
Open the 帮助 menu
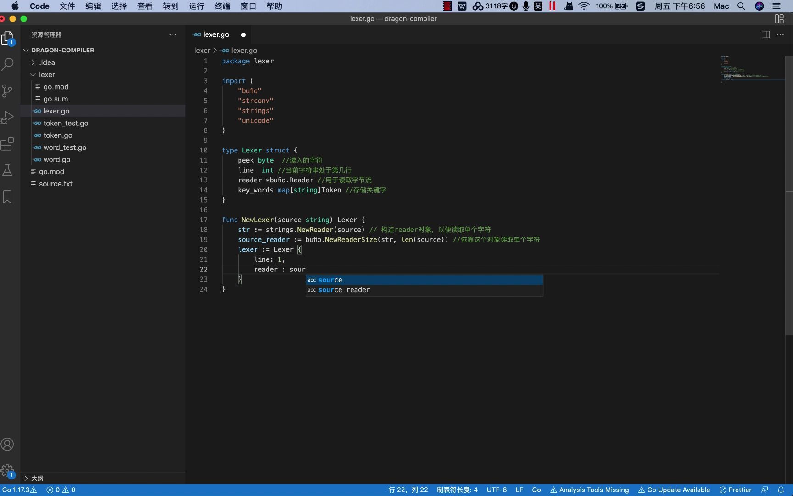tap(274, 6)
